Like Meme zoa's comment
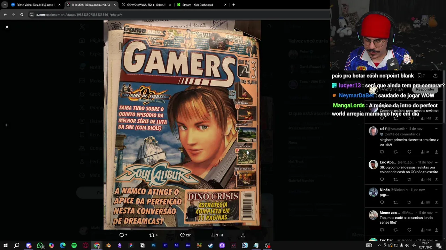 pos(409,230)
